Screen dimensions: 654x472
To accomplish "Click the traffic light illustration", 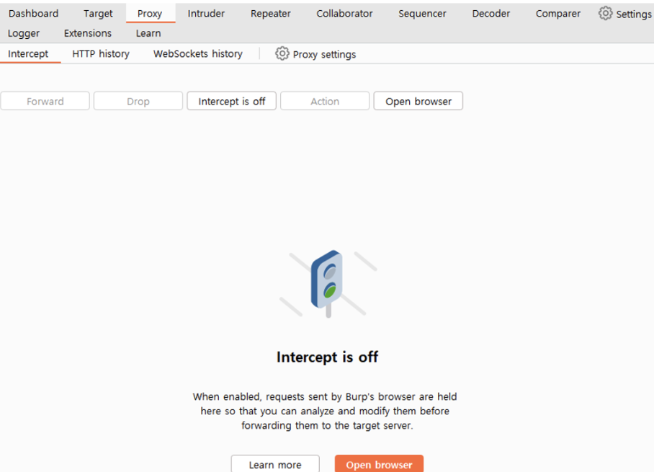I will pos(328,284).
